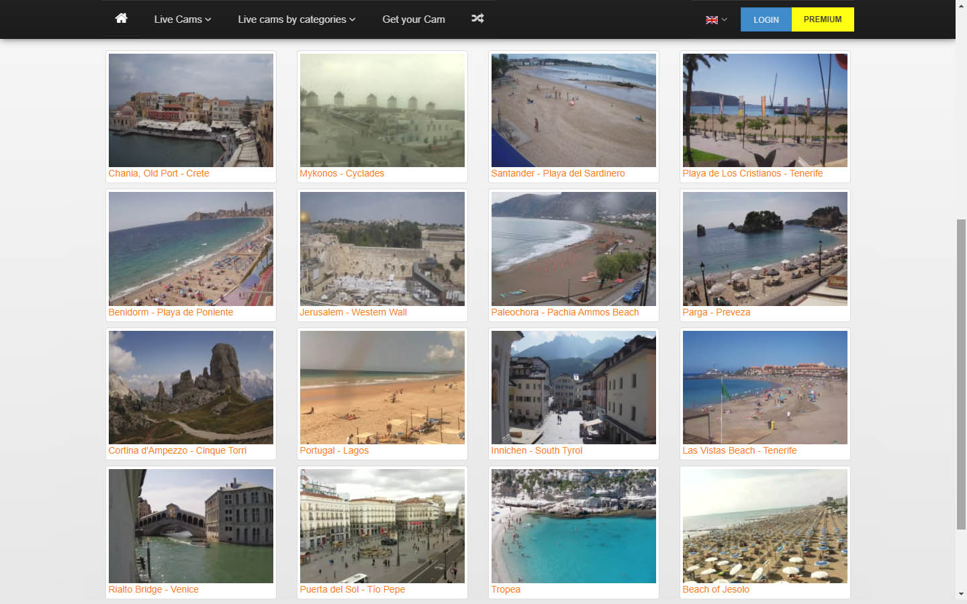Open the Cinque Torri webcam thumbnail
The width and height of the screenshot is (967, 604).
click(191, 387)
